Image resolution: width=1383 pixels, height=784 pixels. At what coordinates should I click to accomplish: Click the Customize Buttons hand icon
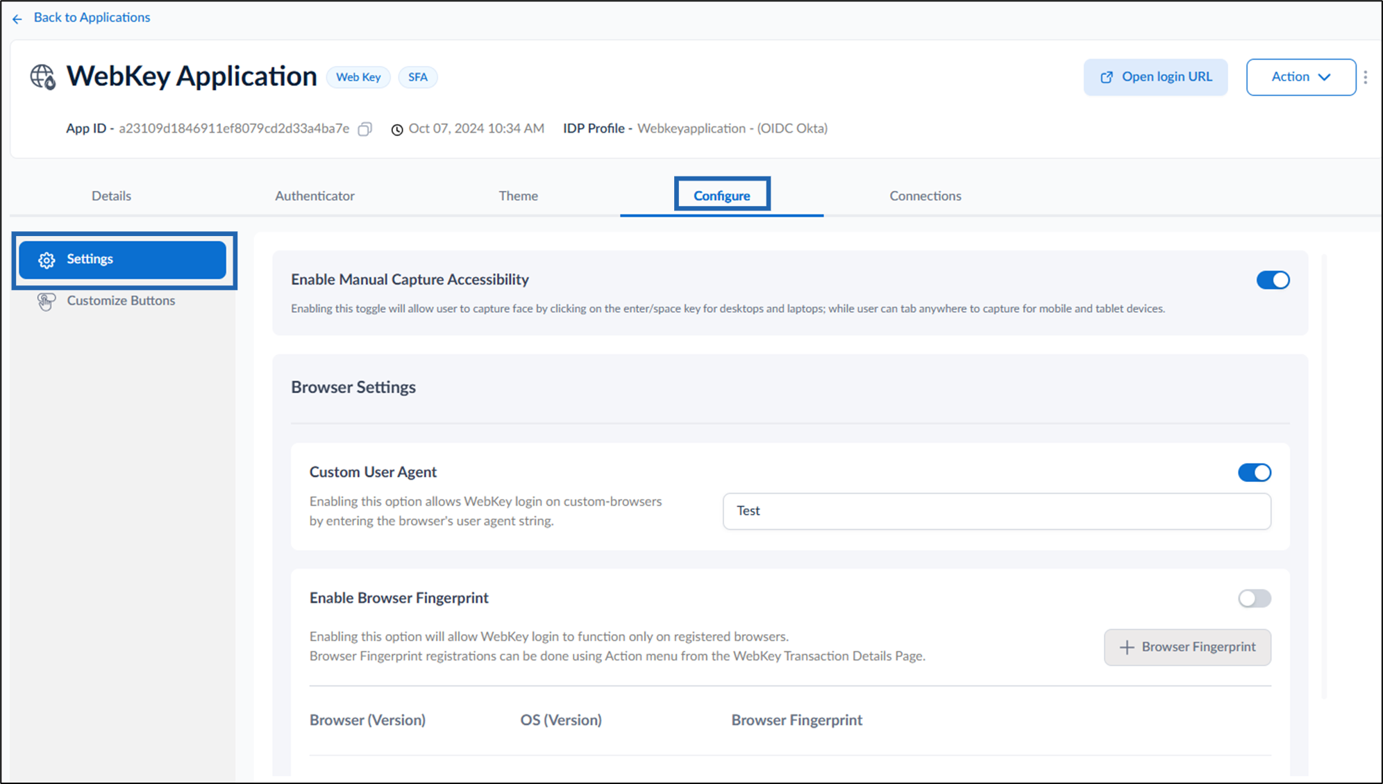(x=47, y=301)
